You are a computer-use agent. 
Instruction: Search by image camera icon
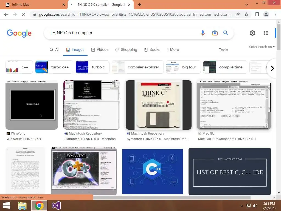coord(215,33)
